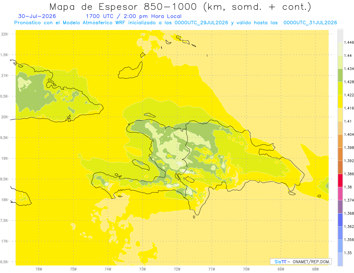Image resolution: width=354 pixels, height=273 pixels.
Task: Click the longitude label '71W'
Action: pos(212,269)
